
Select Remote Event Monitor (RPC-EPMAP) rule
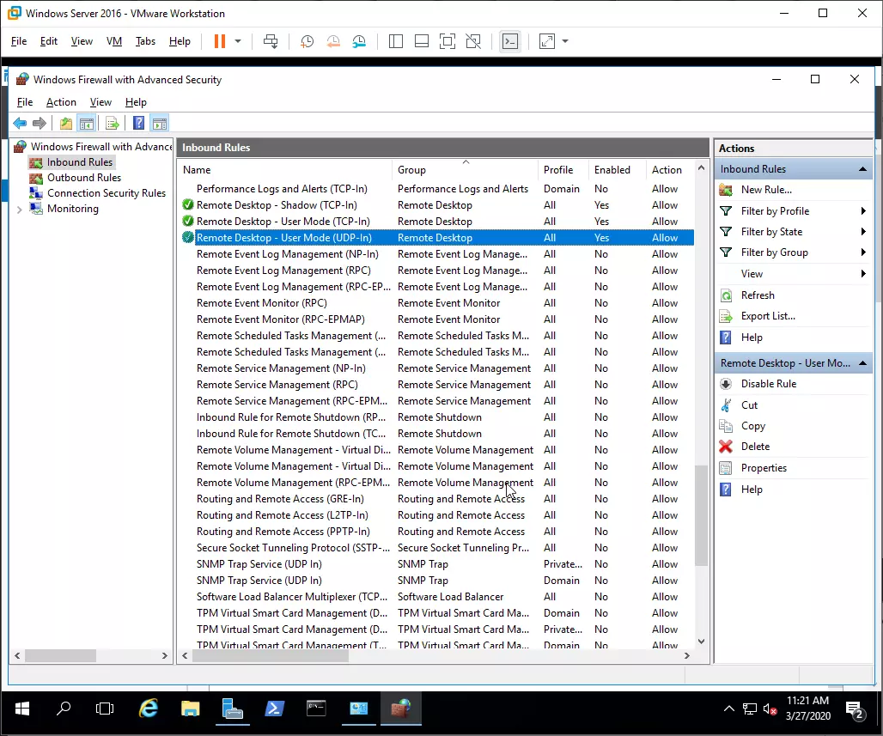437,319
